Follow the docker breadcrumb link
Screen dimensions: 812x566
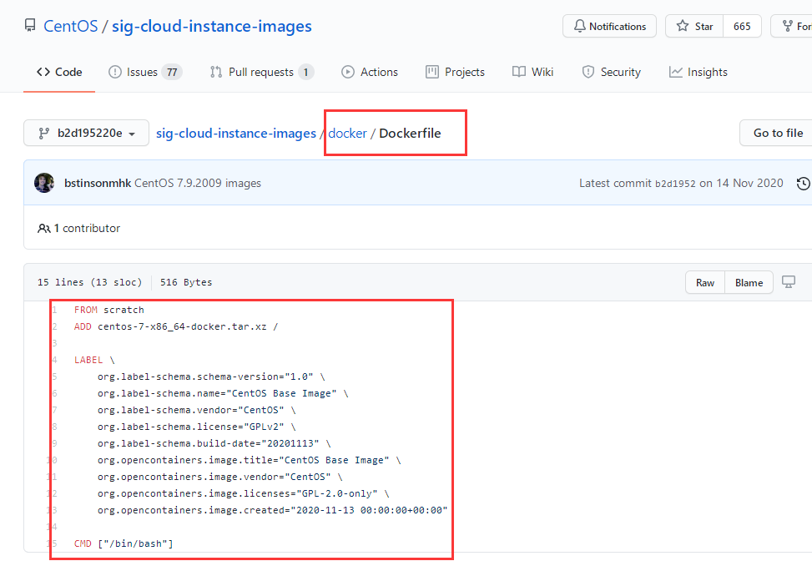(x=347, y=133)
